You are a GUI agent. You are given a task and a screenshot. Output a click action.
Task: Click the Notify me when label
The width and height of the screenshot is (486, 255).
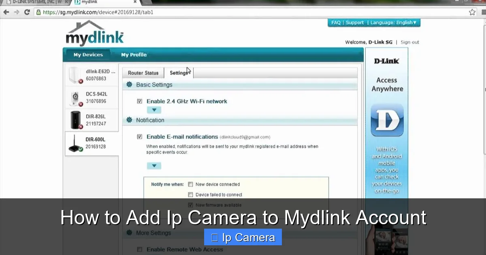pyautogui.click(x=167, y=184)
